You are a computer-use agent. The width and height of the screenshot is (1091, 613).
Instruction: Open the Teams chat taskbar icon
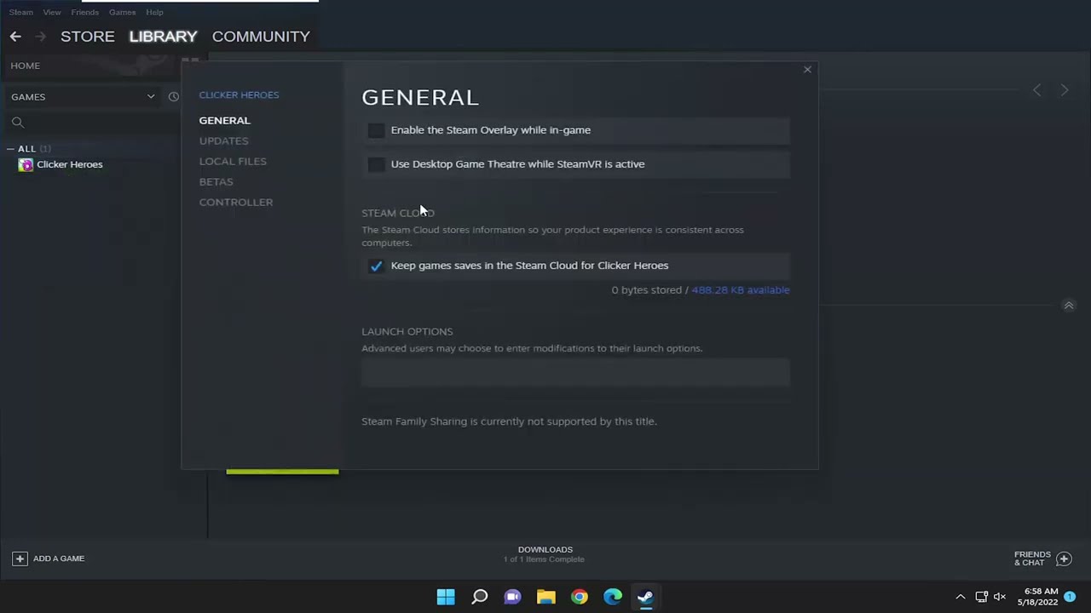[x=512, y=597]
